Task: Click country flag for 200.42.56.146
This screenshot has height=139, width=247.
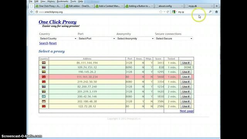Action: [44, 96]
